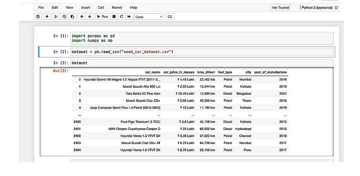Click the kernel idle circle indicator
The width and height of the screenshot is (360, 176).
336,8
